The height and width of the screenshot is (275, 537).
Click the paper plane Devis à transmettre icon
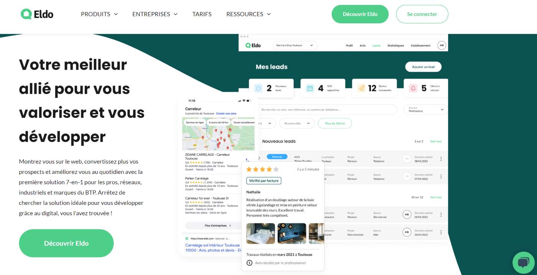click(361, 88)
